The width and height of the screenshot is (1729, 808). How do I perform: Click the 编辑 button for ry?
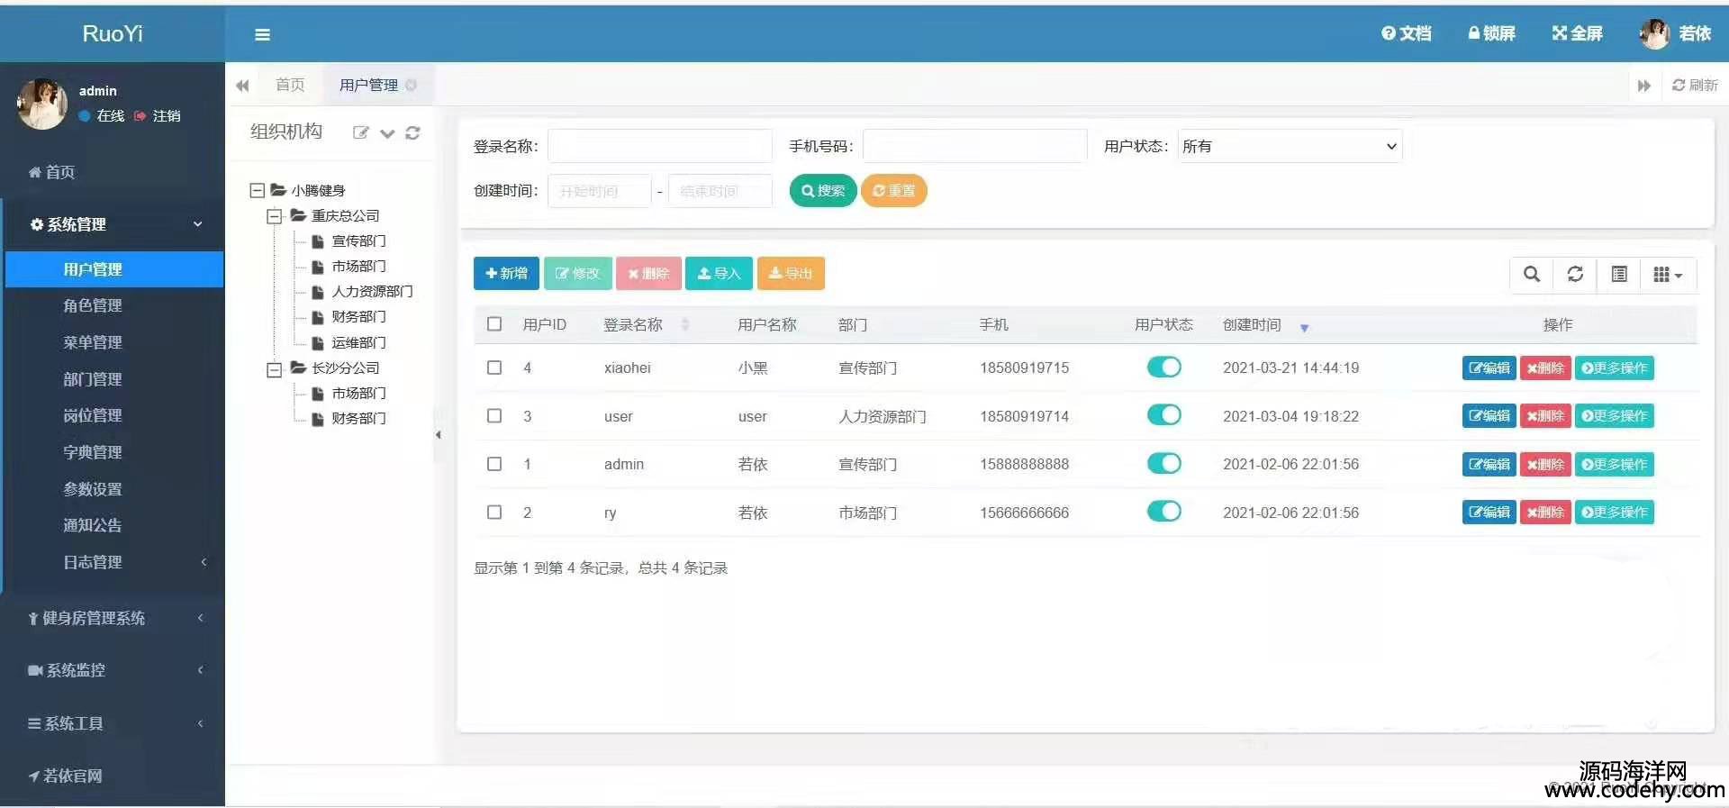coord(1489,512)
